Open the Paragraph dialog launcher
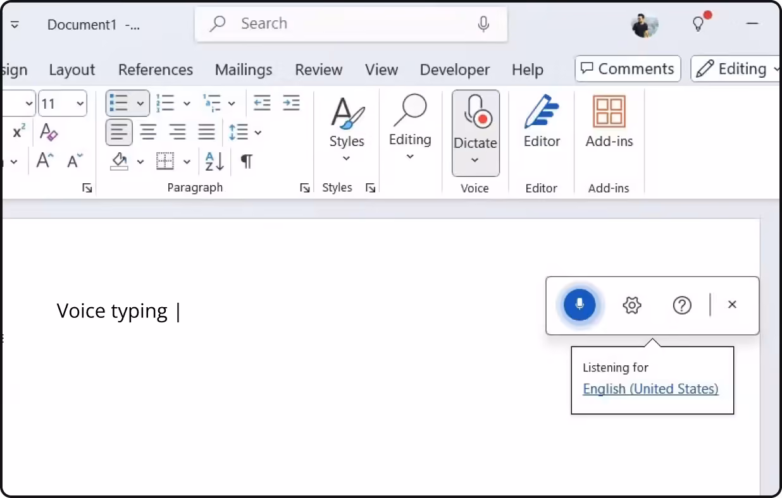The image size is (782, 498). click(305, 188)
